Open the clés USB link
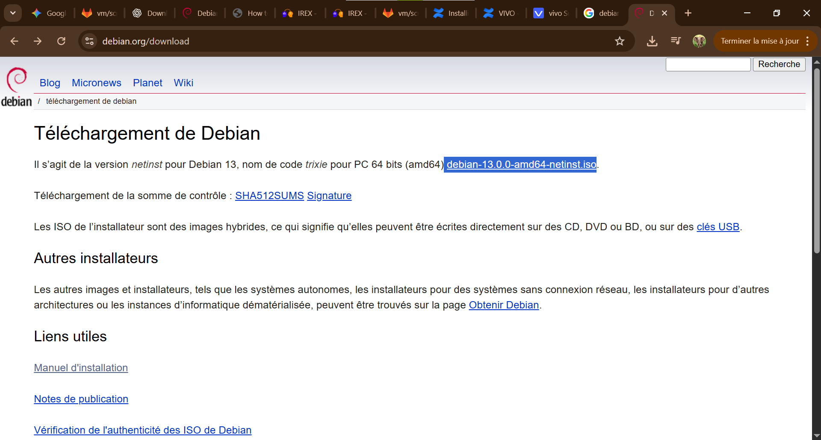821x440 pixels. 718,227
